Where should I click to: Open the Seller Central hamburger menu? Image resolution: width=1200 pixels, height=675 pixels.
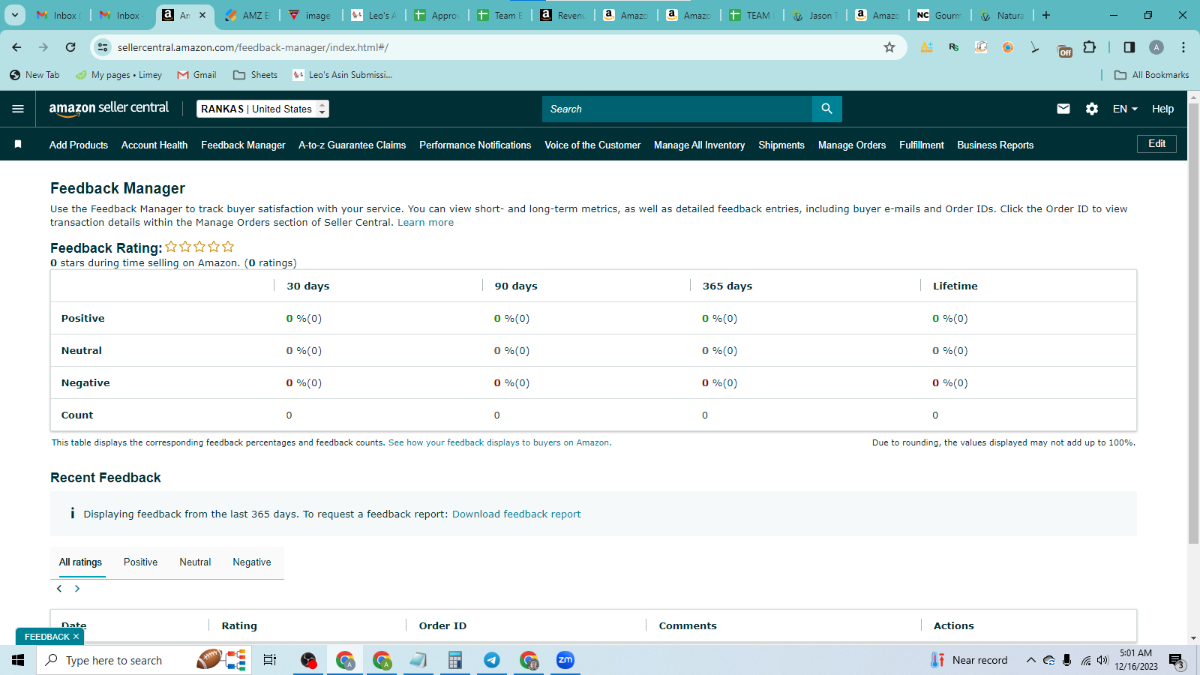tap(18, 109)
